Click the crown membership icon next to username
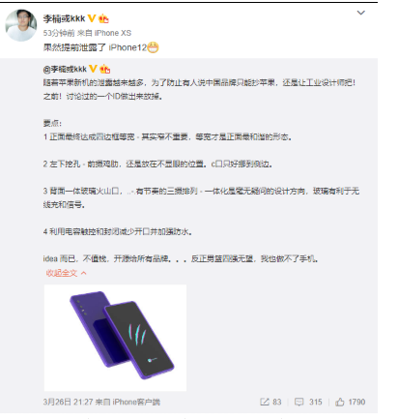The width and height of the screenshot is (398, 419). click(x=103, y=18)
